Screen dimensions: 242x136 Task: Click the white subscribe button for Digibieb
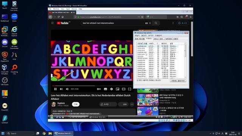[x=76, y=104]
